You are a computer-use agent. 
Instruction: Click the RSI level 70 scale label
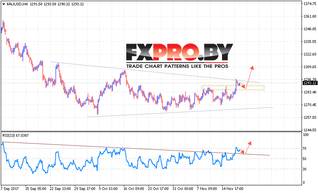[304, 149]
